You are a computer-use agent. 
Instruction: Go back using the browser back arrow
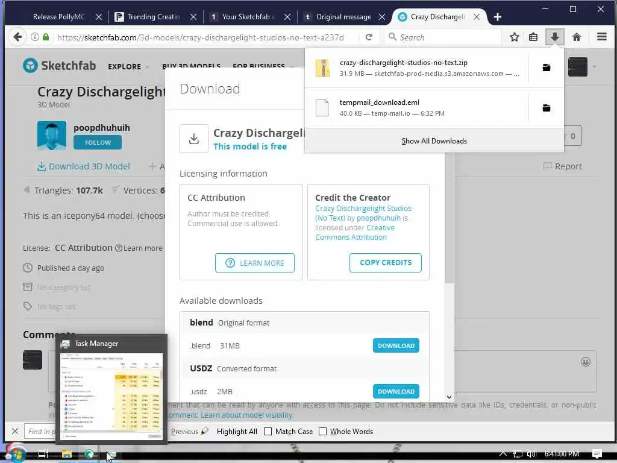click(x=17, y=37)
